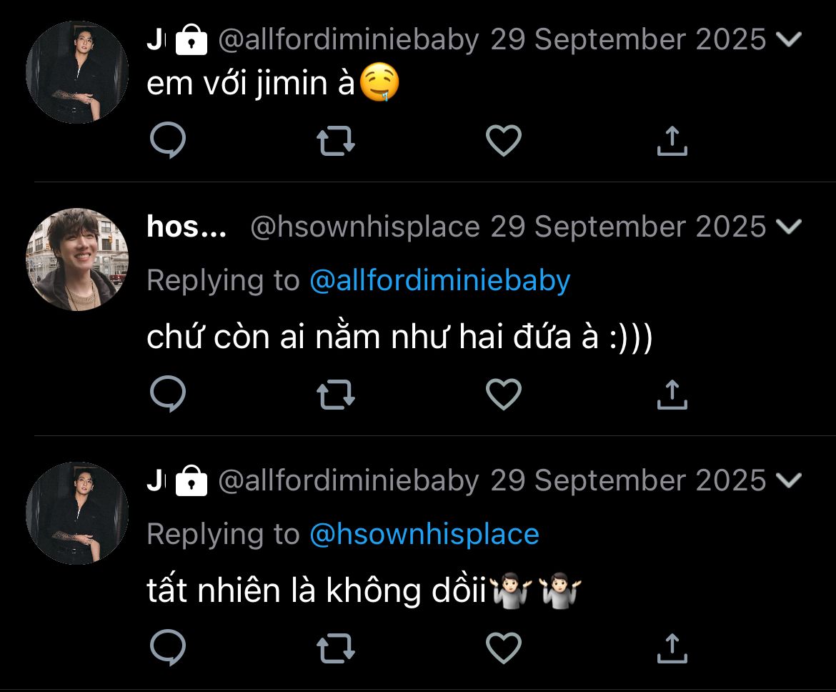Share the "em với jimin à" tweet
Image resolution: width=836 pixels, height=692 pixels.
[672, 141]
